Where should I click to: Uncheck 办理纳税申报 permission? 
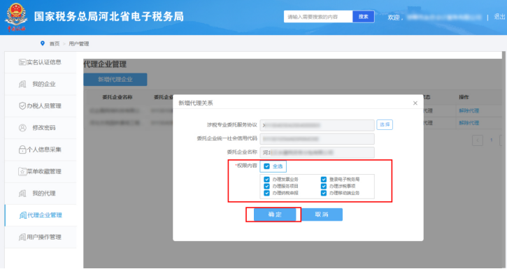click(266, 193)
